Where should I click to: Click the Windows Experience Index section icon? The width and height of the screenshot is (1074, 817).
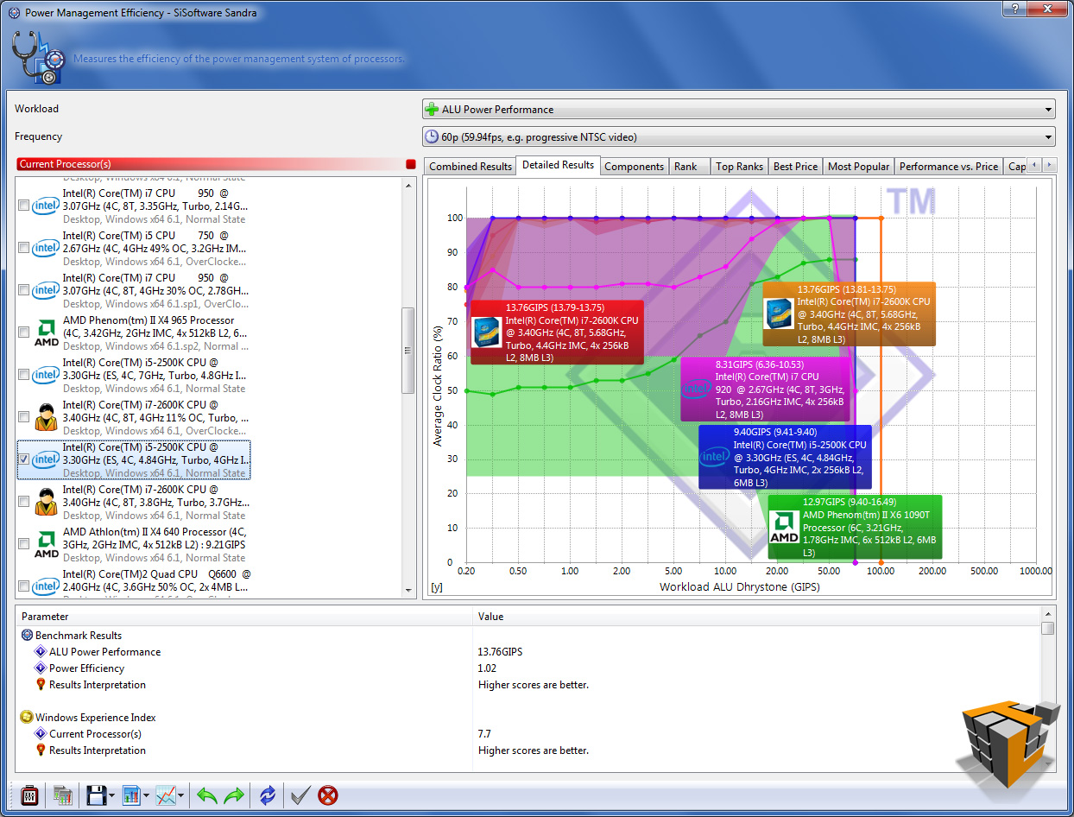click(x=27, y=718)
